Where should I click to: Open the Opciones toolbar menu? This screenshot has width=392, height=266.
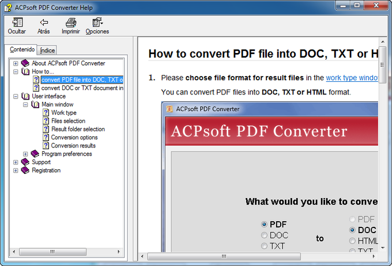click(x=97, y=22)
